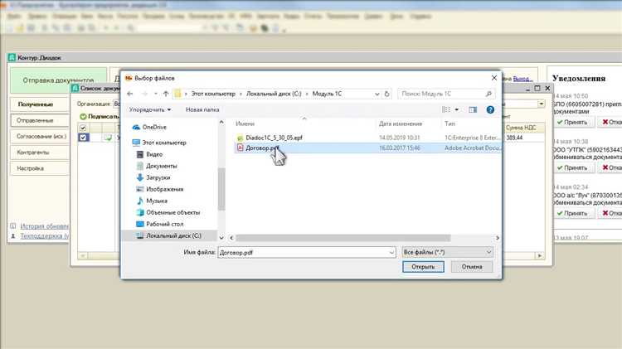This screenshot has height=349, width=622.
Task: Select the Diadoc1C_5_30_05.epf file
Action: [274, 138]
